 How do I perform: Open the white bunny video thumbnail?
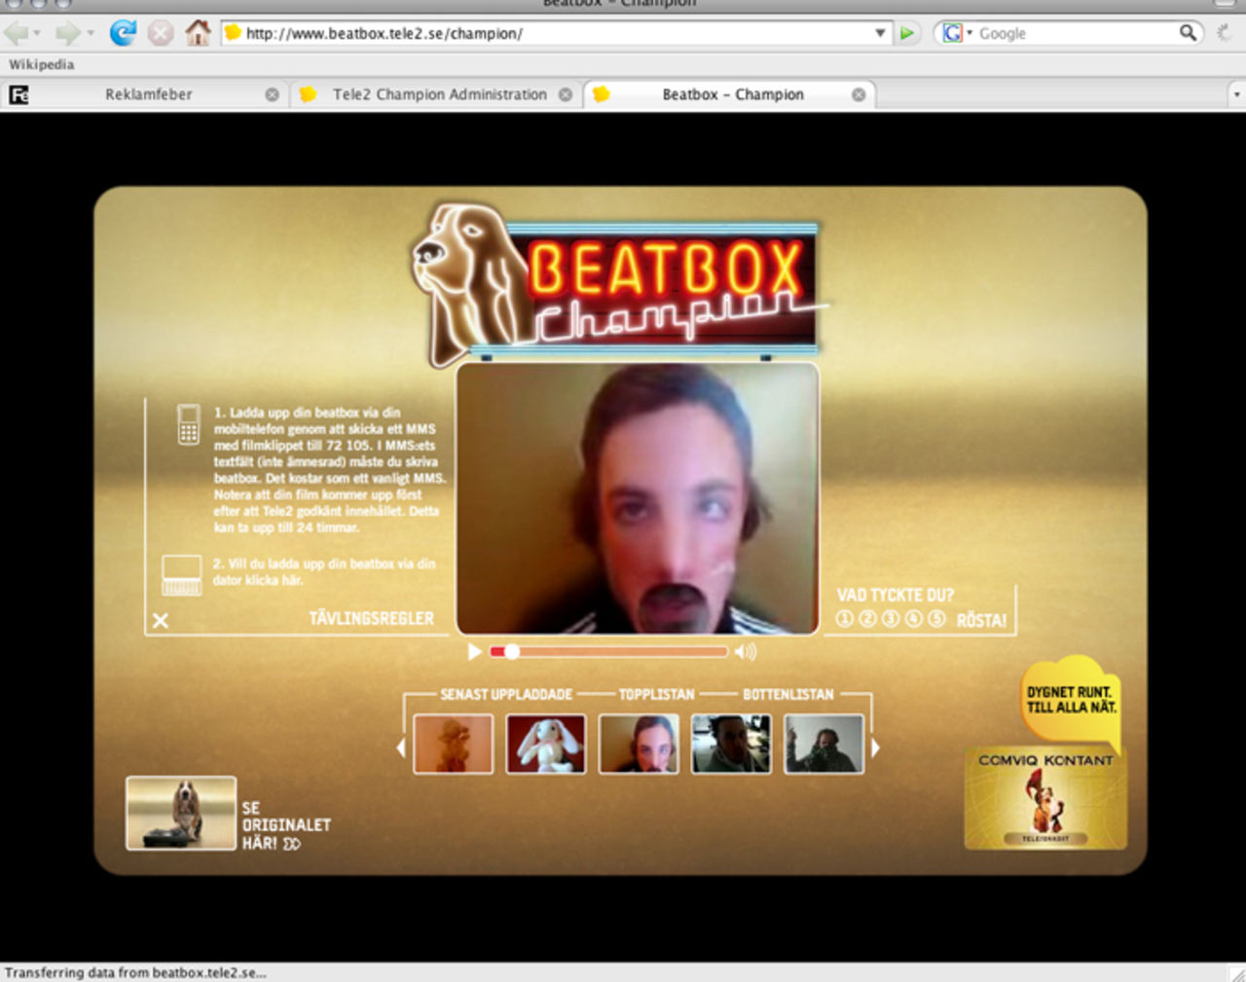546,744
